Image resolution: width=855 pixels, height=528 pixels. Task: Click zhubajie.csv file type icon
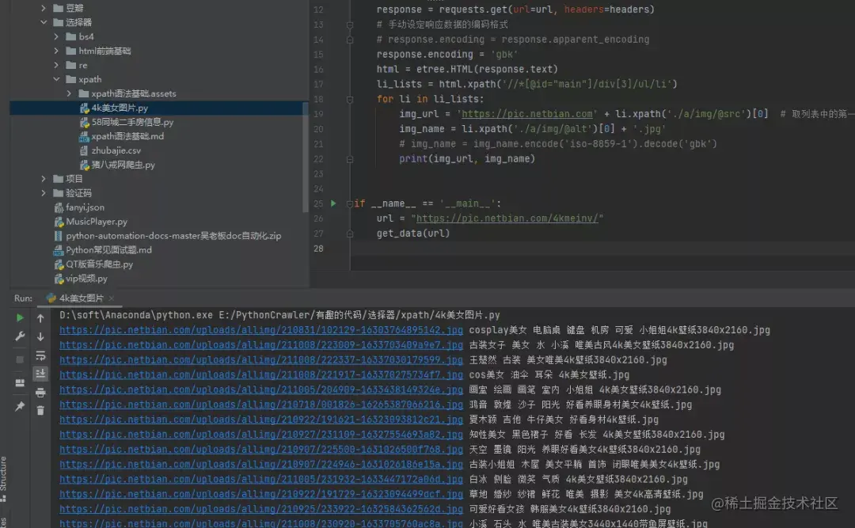84,150
